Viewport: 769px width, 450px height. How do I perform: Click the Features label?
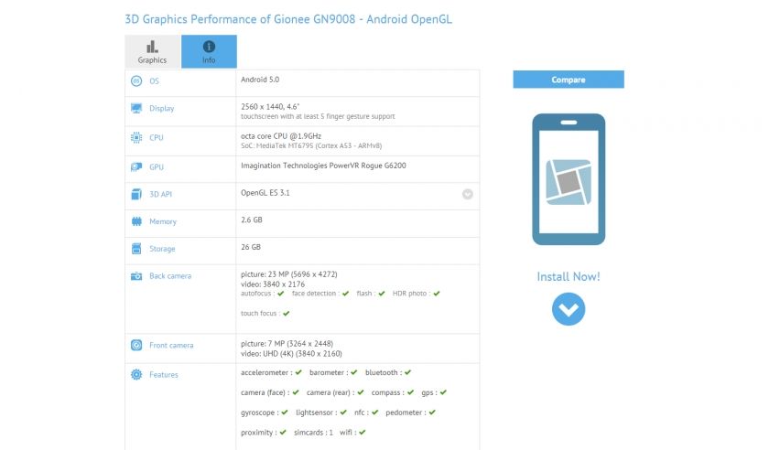pyautogui.click(x=164, y=374)
